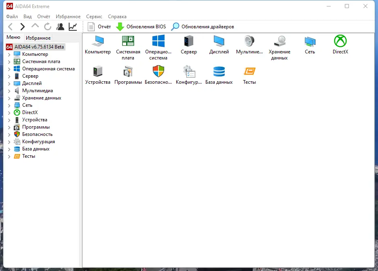Open the Сервис menu

pos(94,17)
